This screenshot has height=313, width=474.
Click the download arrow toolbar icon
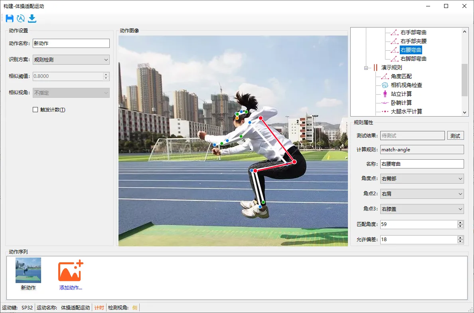(32, 18)
